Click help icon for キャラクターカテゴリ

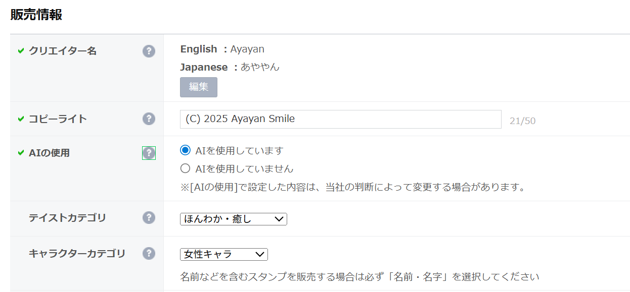point(149,253)
